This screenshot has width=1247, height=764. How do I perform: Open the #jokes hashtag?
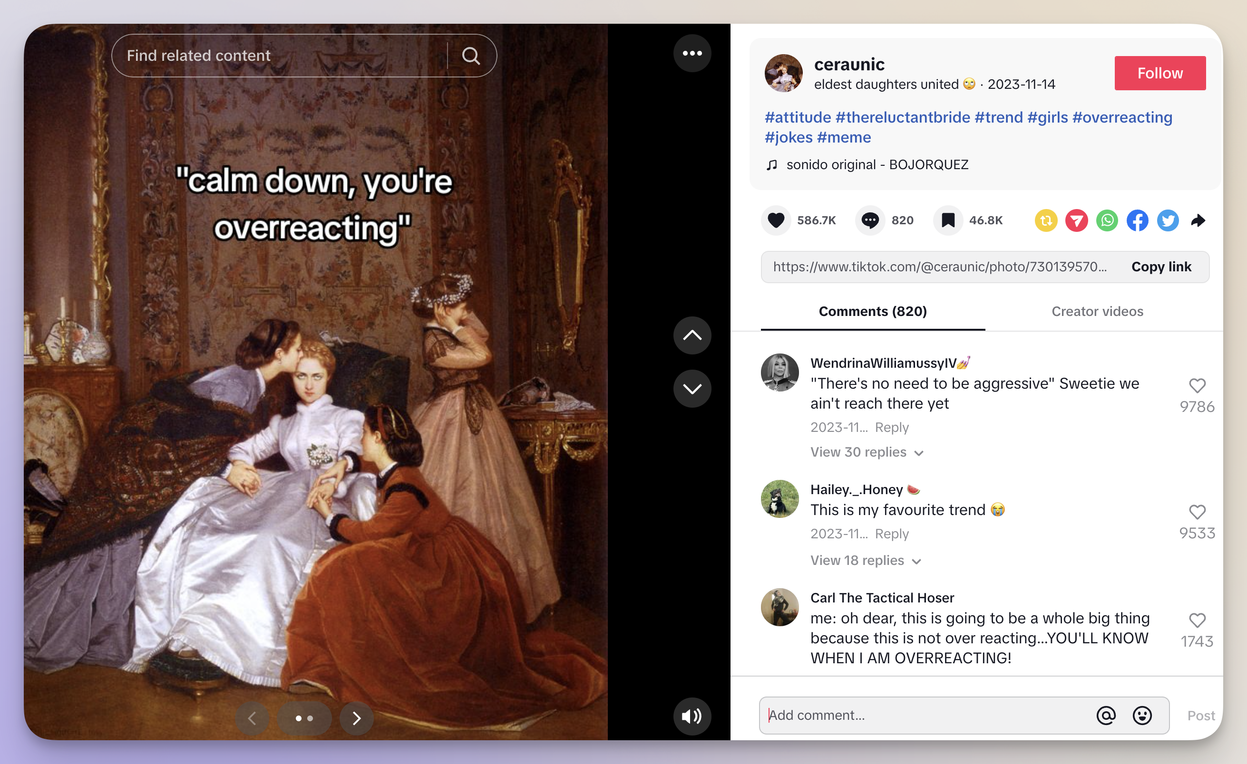pyautogui.click(x=789, y=137)
